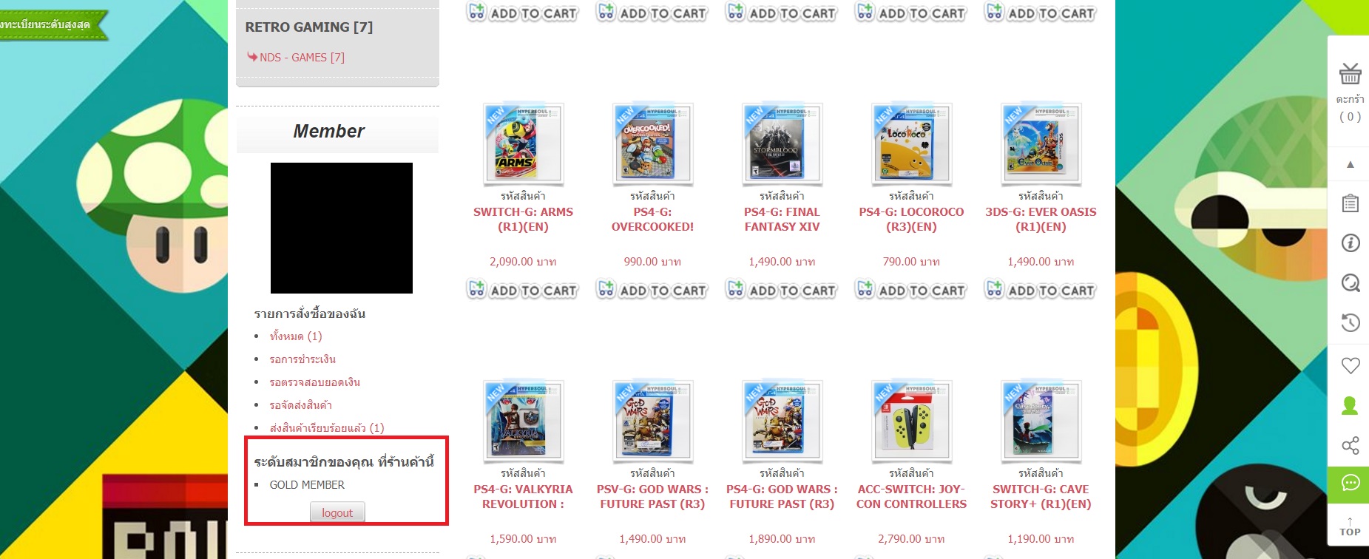This screenshot has width=1369, height=559.
Task: Jump to TOP using the sidebar arrow
Action: click(1350, 526)
